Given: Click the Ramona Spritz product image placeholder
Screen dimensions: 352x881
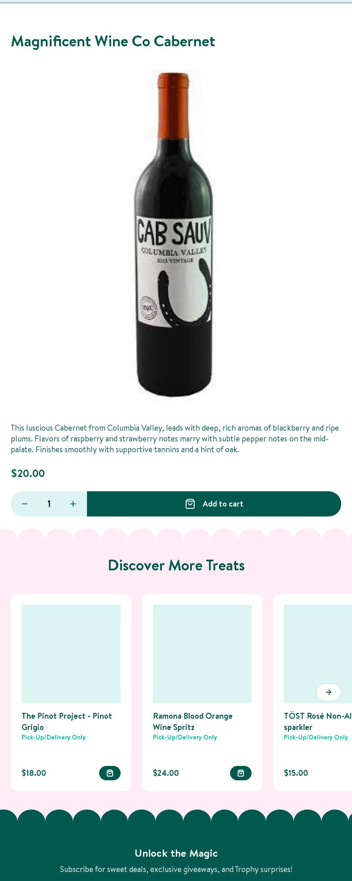Looking at the screenshot, I should click(202, 654).
